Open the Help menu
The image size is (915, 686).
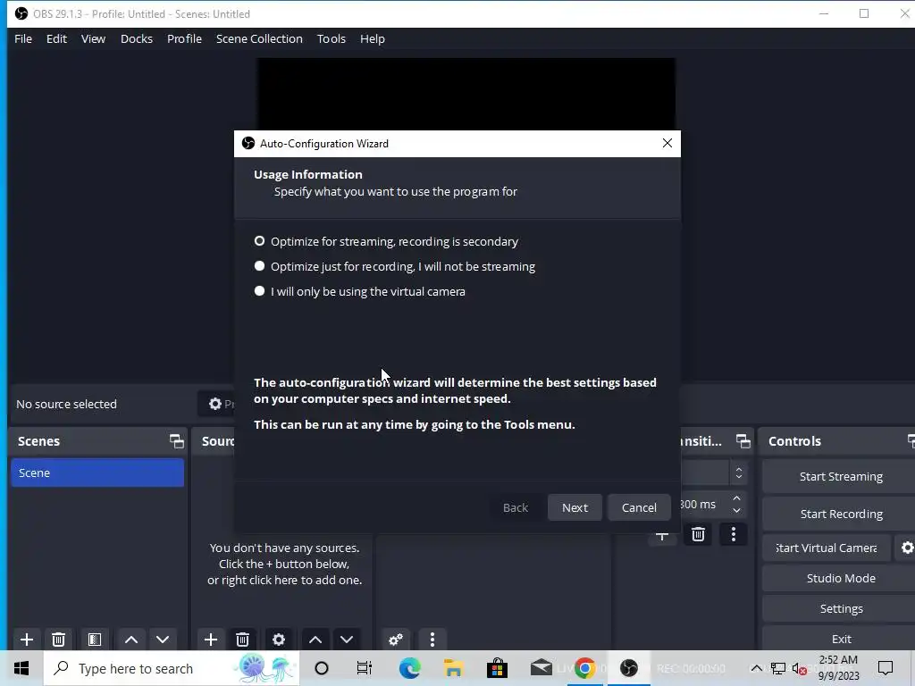pyautogui.click(x=373, y=38)
